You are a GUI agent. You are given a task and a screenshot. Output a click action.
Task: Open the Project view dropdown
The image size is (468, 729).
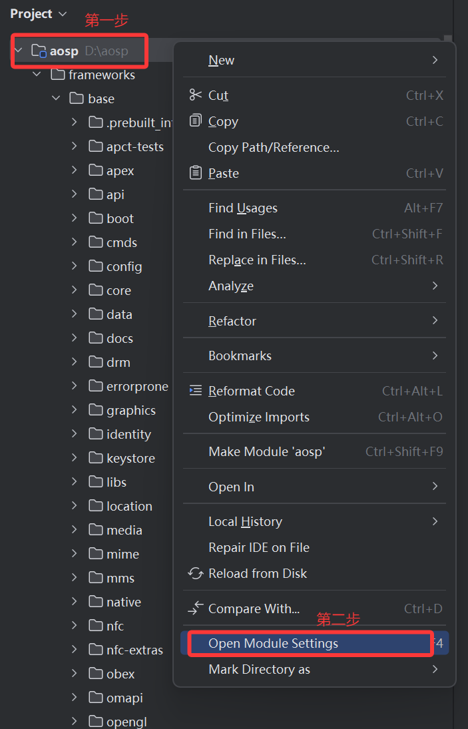tap(39, 14)
